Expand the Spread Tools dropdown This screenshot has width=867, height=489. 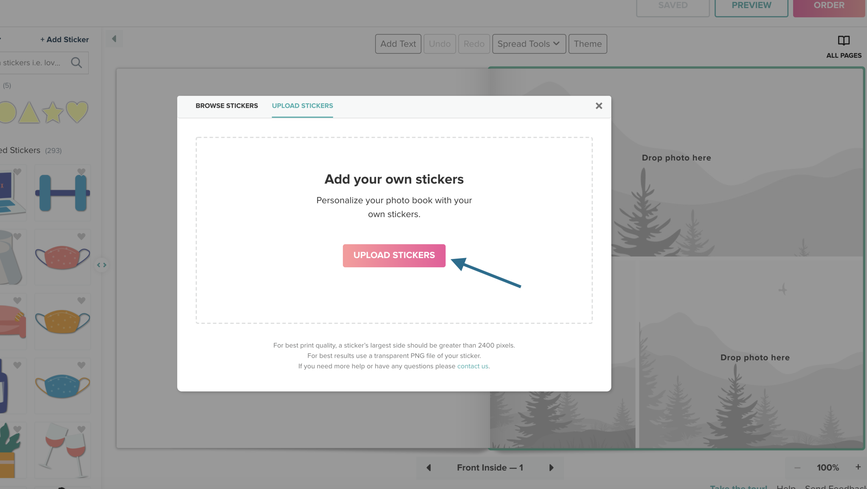[529, 44]
